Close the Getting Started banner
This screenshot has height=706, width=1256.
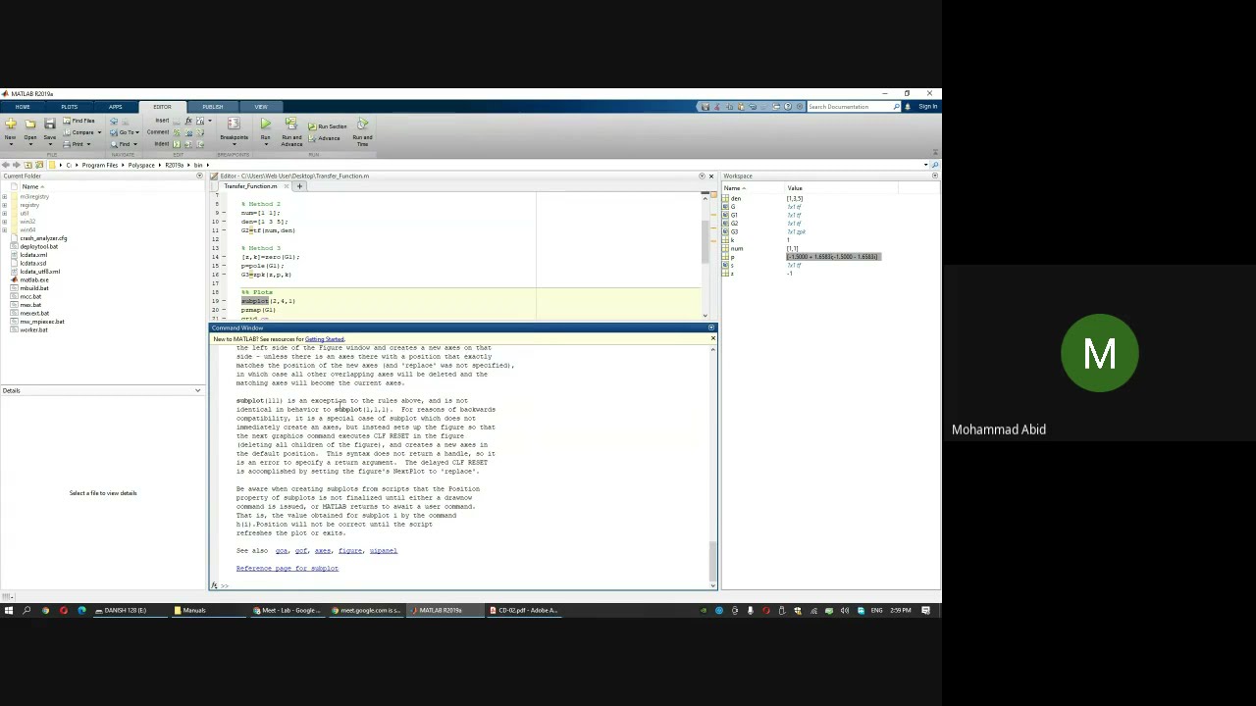(x=712, y=339)
